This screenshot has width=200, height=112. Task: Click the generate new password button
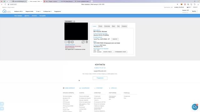(x=120, y=52)
